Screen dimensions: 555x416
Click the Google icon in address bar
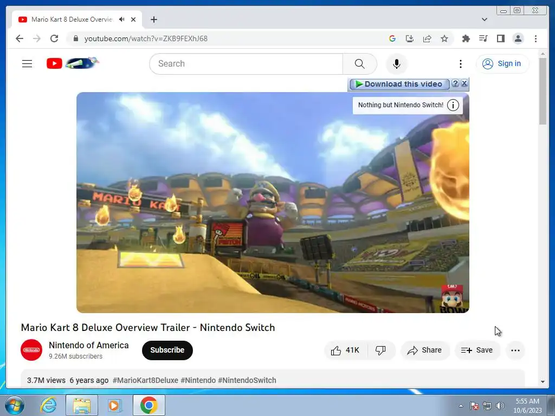(x=392, y=38)
